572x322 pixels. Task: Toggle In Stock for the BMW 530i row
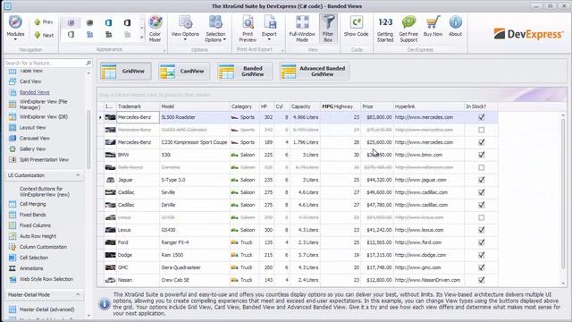tap(482, 155)
